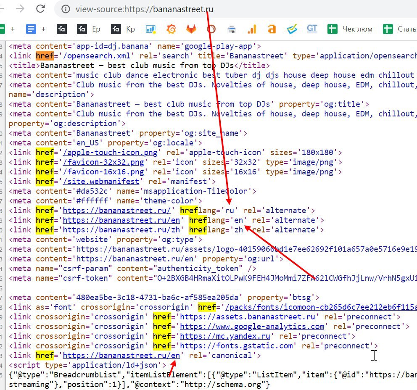
Task: Open the orange letter 'a' bookmark
Action: pos(272,29)
